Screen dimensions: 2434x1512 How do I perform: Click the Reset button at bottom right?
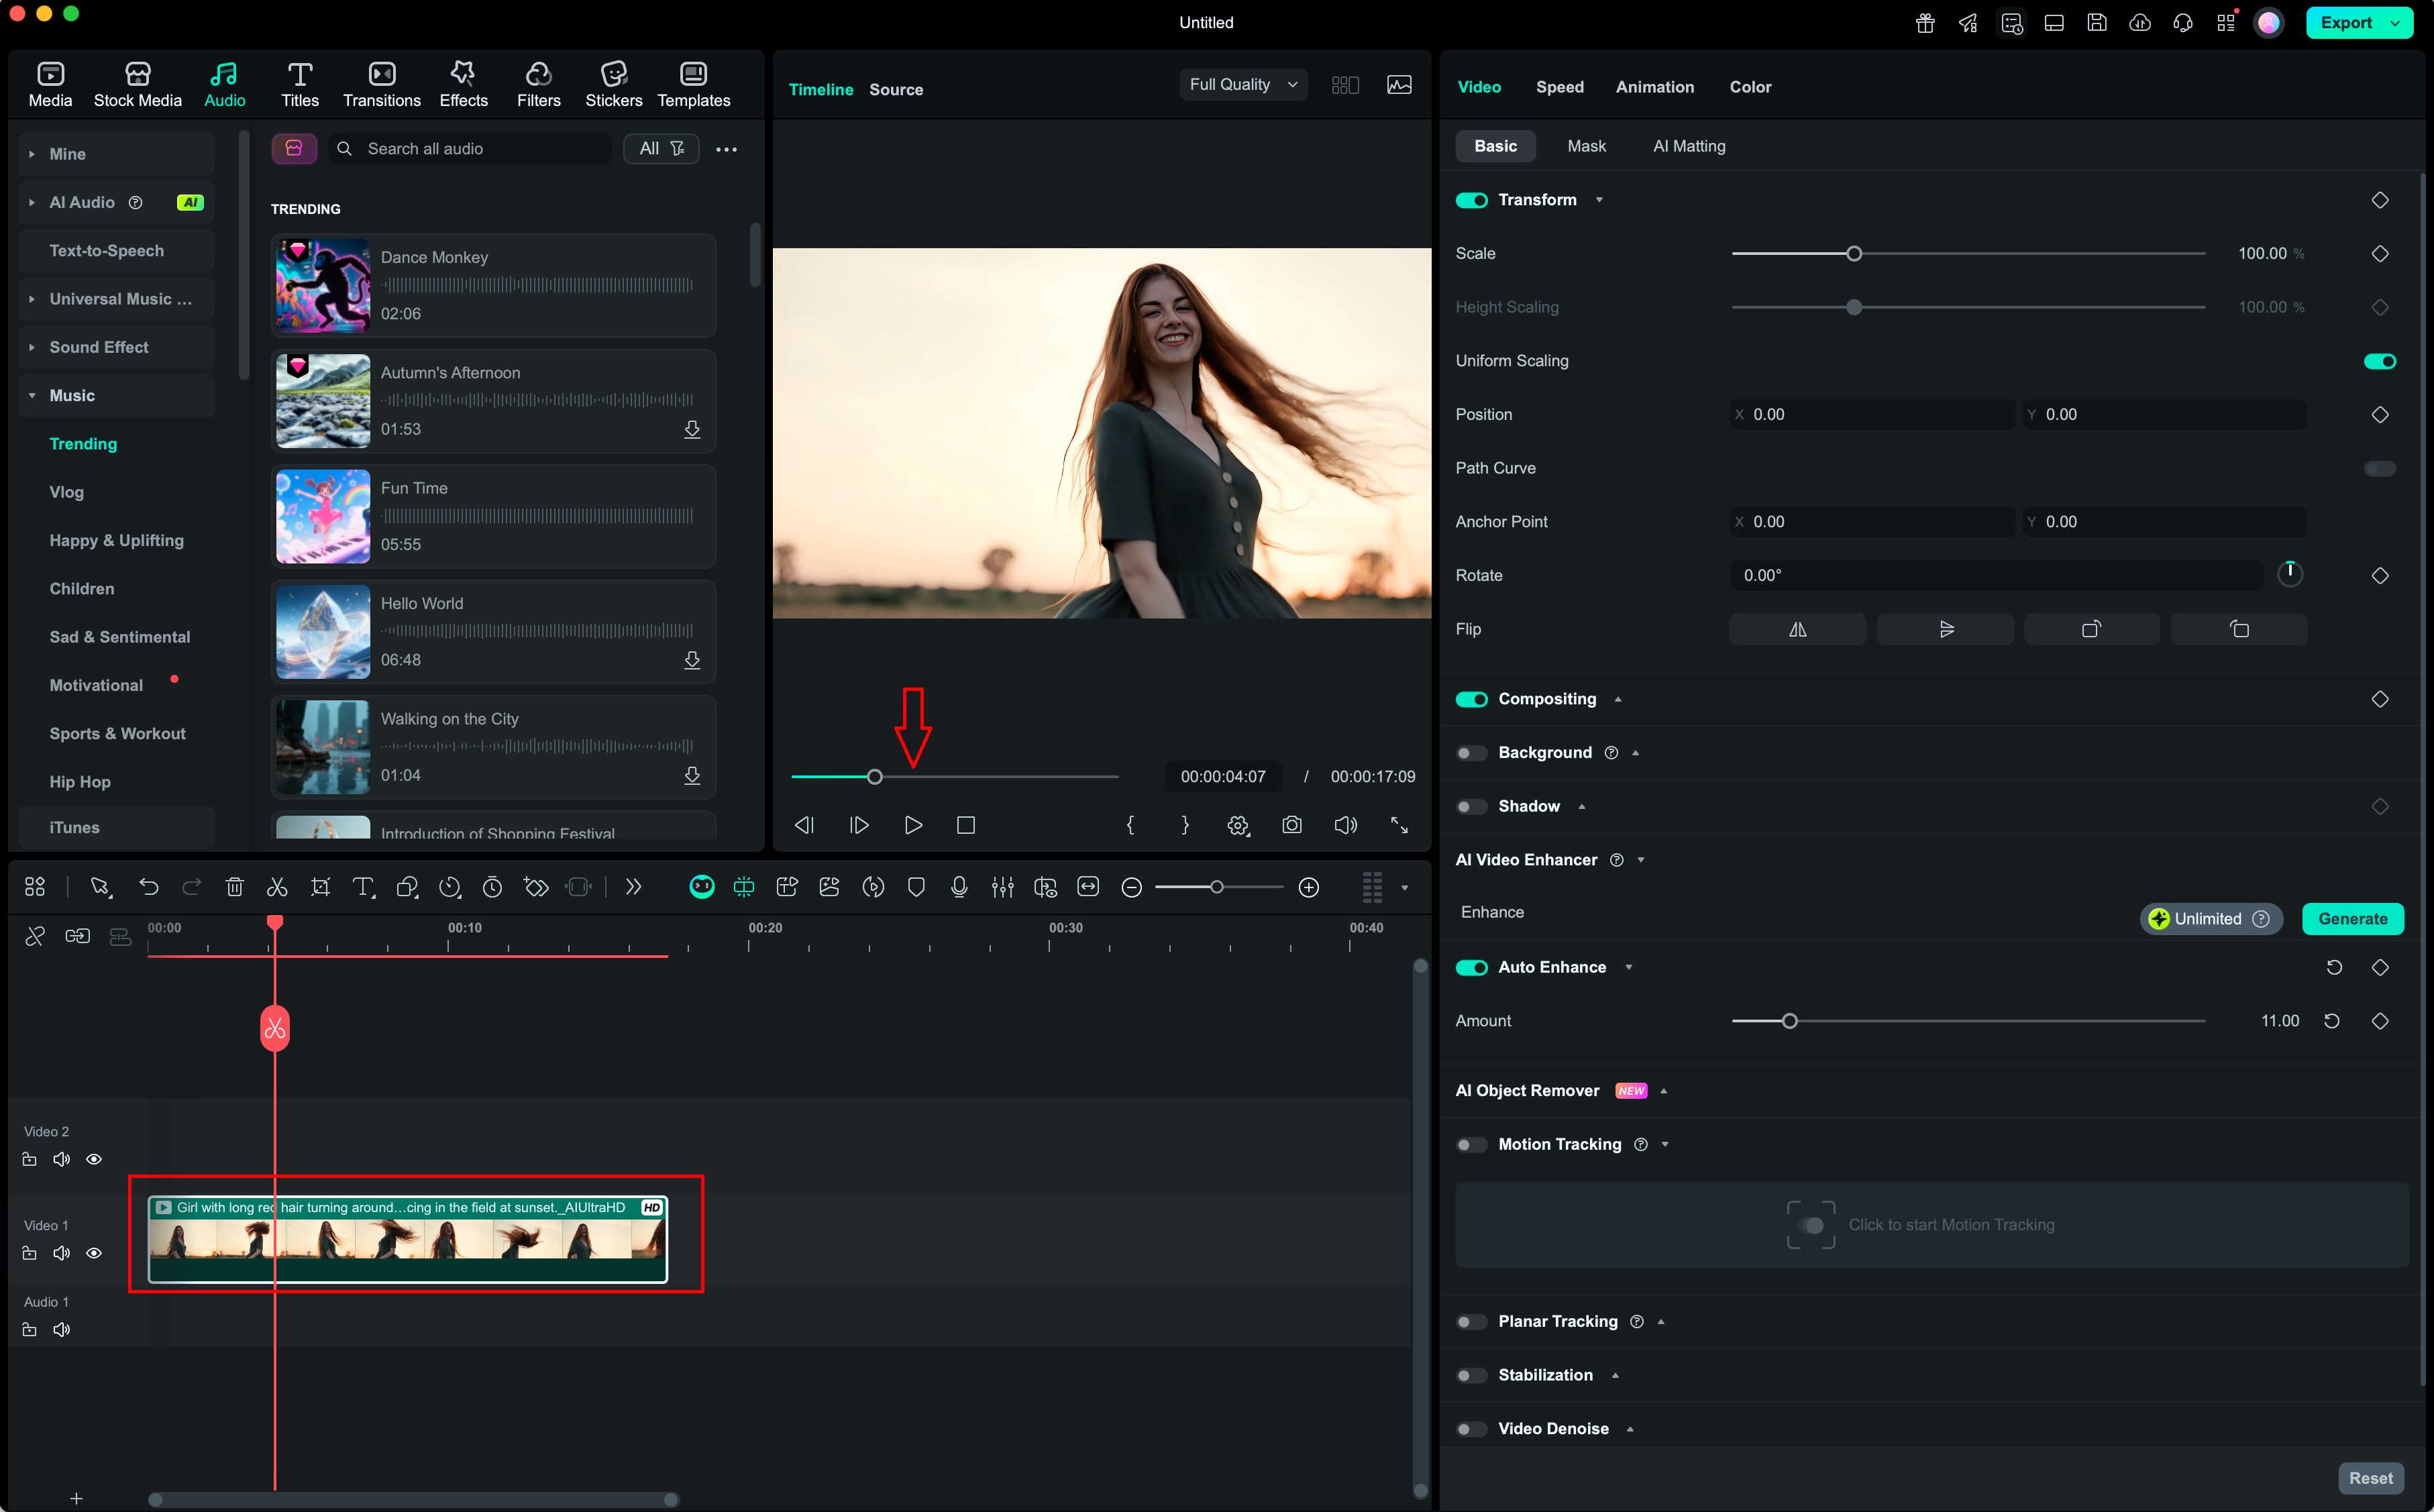tap(2371, 1478)
